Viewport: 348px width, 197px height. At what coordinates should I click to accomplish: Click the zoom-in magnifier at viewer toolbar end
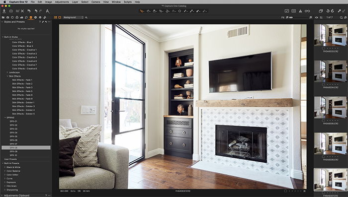click(311, 17)
